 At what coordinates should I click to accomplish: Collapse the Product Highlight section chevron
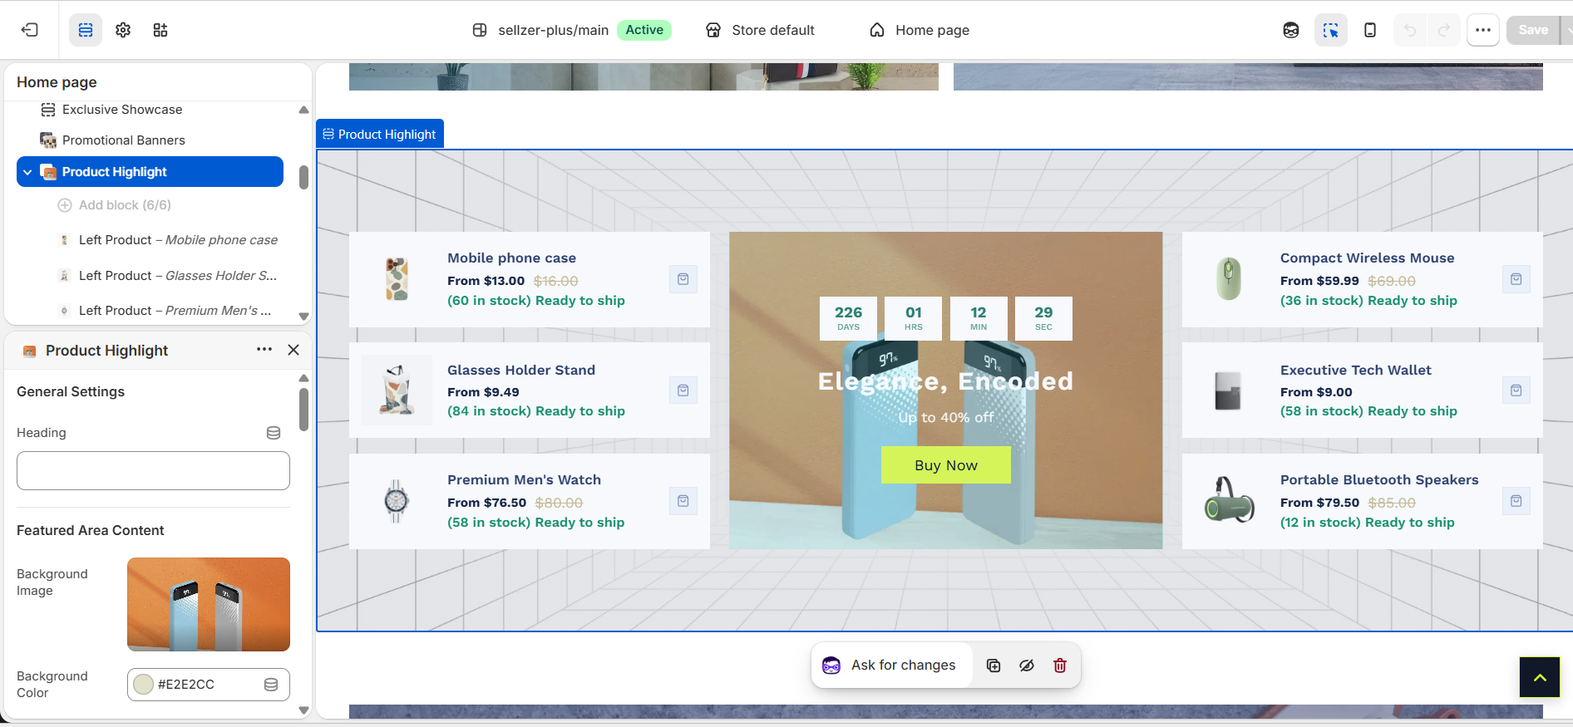[x=27, y=172]
